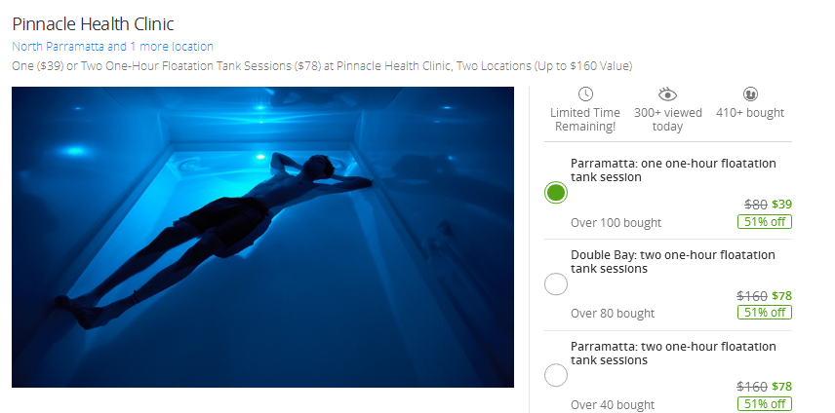Click the Pinnacle Health Clinic title
The image size is (835, 413).
point(93,24)
